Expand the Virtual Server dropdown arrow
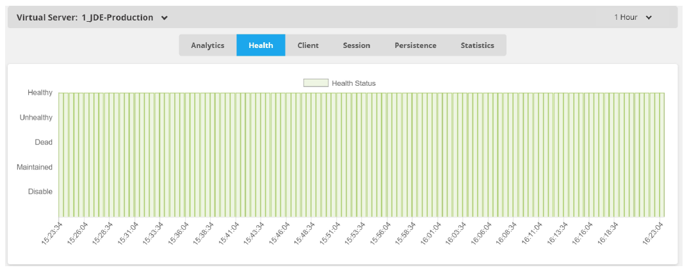The width and height of the screenshot is (689, 270). (165, 18)
